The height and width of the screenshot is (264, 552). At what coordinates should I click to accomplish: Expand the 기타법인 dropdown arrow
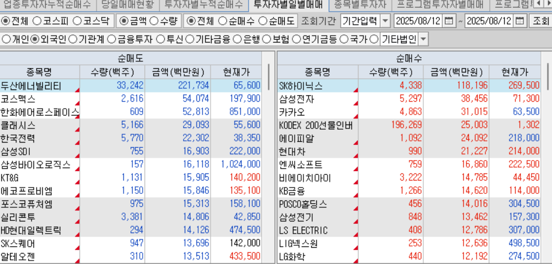click(x=423, y=39)
